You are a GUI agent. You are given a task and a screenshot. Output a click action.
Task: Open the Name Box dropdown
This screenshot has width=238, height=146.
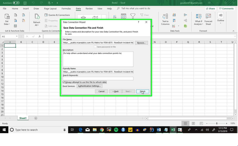(x=17, y=36)
